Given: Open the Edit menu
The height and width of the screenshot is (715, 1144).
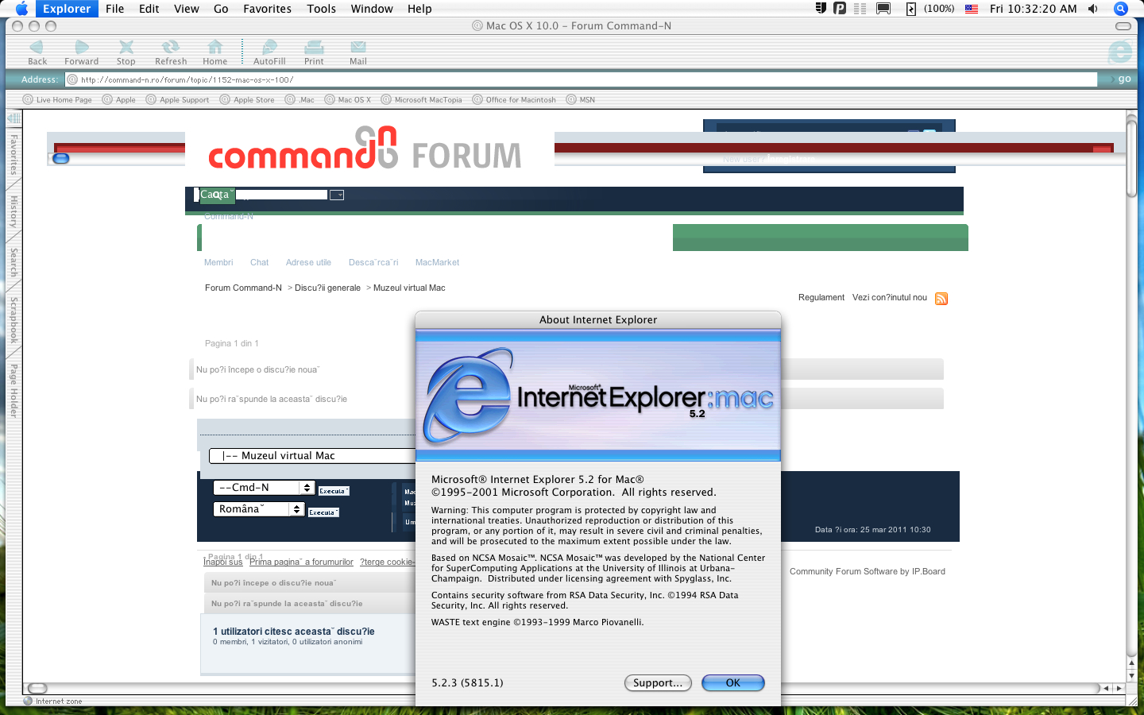Looking at the screenshot, I should [x=149, y=9].
